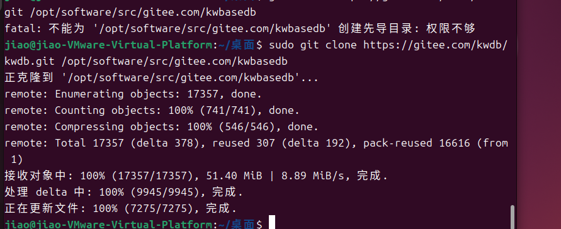
Task: Click the 'remote: Total 17357' summary line
Action: coord(256,143)
